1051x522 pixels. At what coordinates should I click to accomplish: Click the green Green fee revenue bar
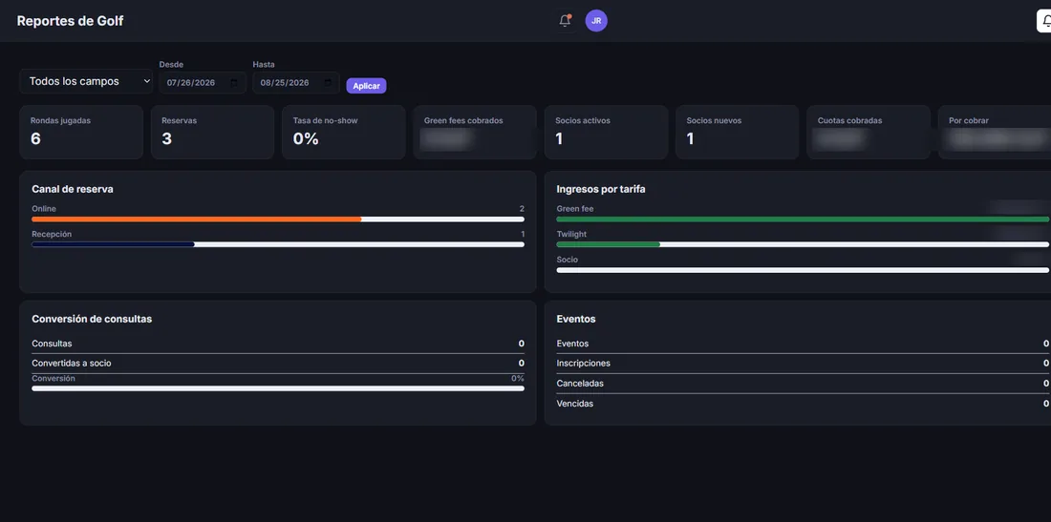click(803, 219)
